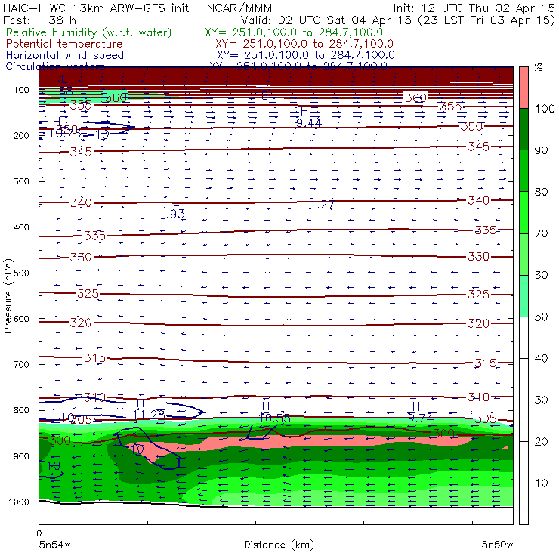Click the '700' pressure axis tick label

tap(21, 364)
